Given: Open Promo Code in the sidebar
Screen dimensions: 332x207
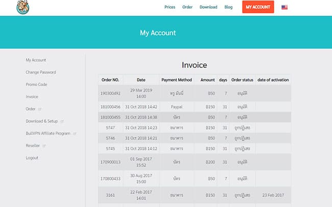Looking at the screenshot, I should (x=36, y=85).
